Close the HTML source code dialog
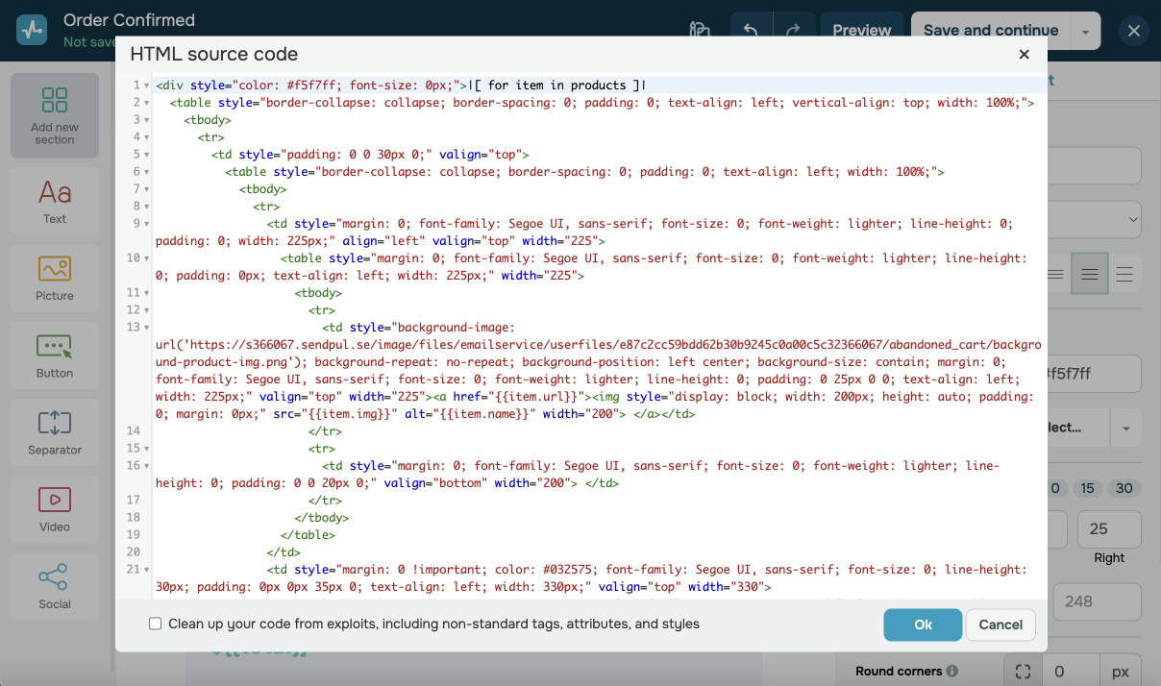Viewport: 1161px width, 686px height. pyautogui.click(x=1025, y=55)
